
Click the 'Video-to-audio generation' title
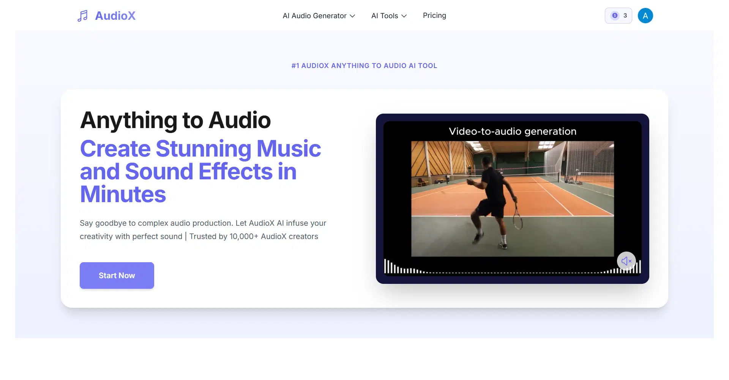point(512,131)
